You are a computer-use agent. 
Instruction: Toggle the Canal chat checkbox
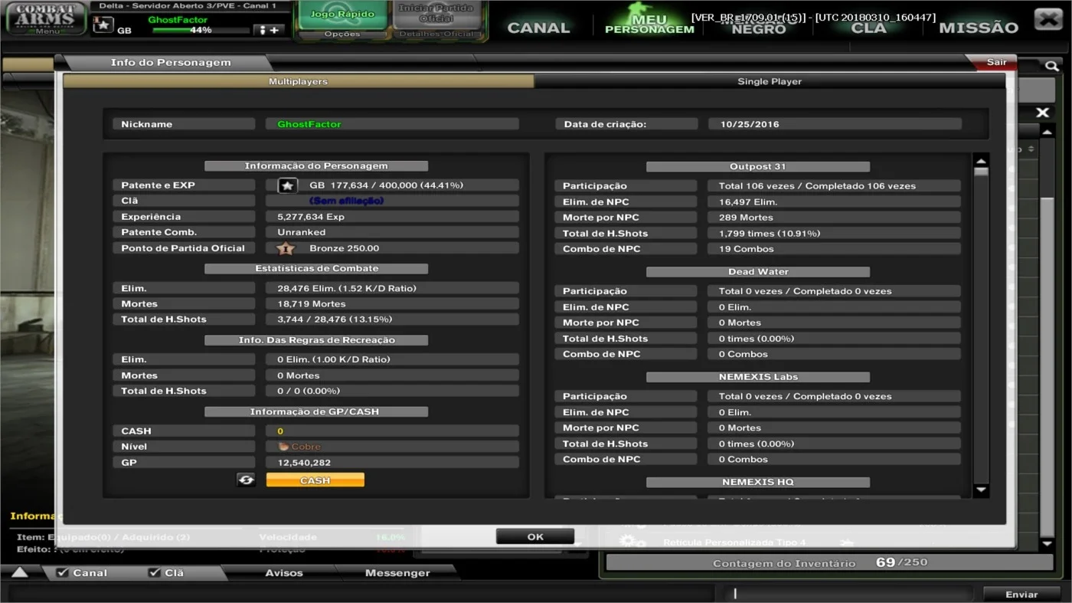pos(63,572)
